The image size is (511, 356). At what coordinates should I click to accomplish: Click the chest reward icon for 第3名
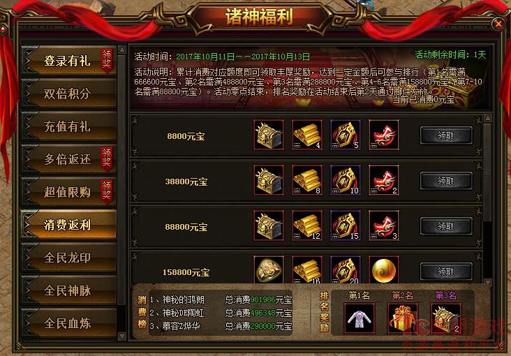[x=445, y=318]
